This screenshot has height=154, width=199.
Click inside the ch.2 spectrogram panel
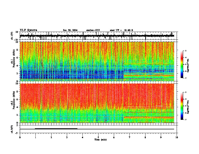pyautogui.click(x=97, y=103)
